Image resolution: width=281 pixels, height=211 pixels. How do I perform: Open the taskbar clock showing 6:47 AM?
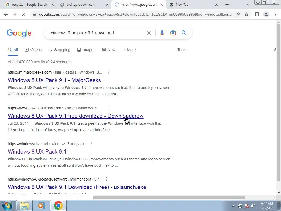coord(267,206)
